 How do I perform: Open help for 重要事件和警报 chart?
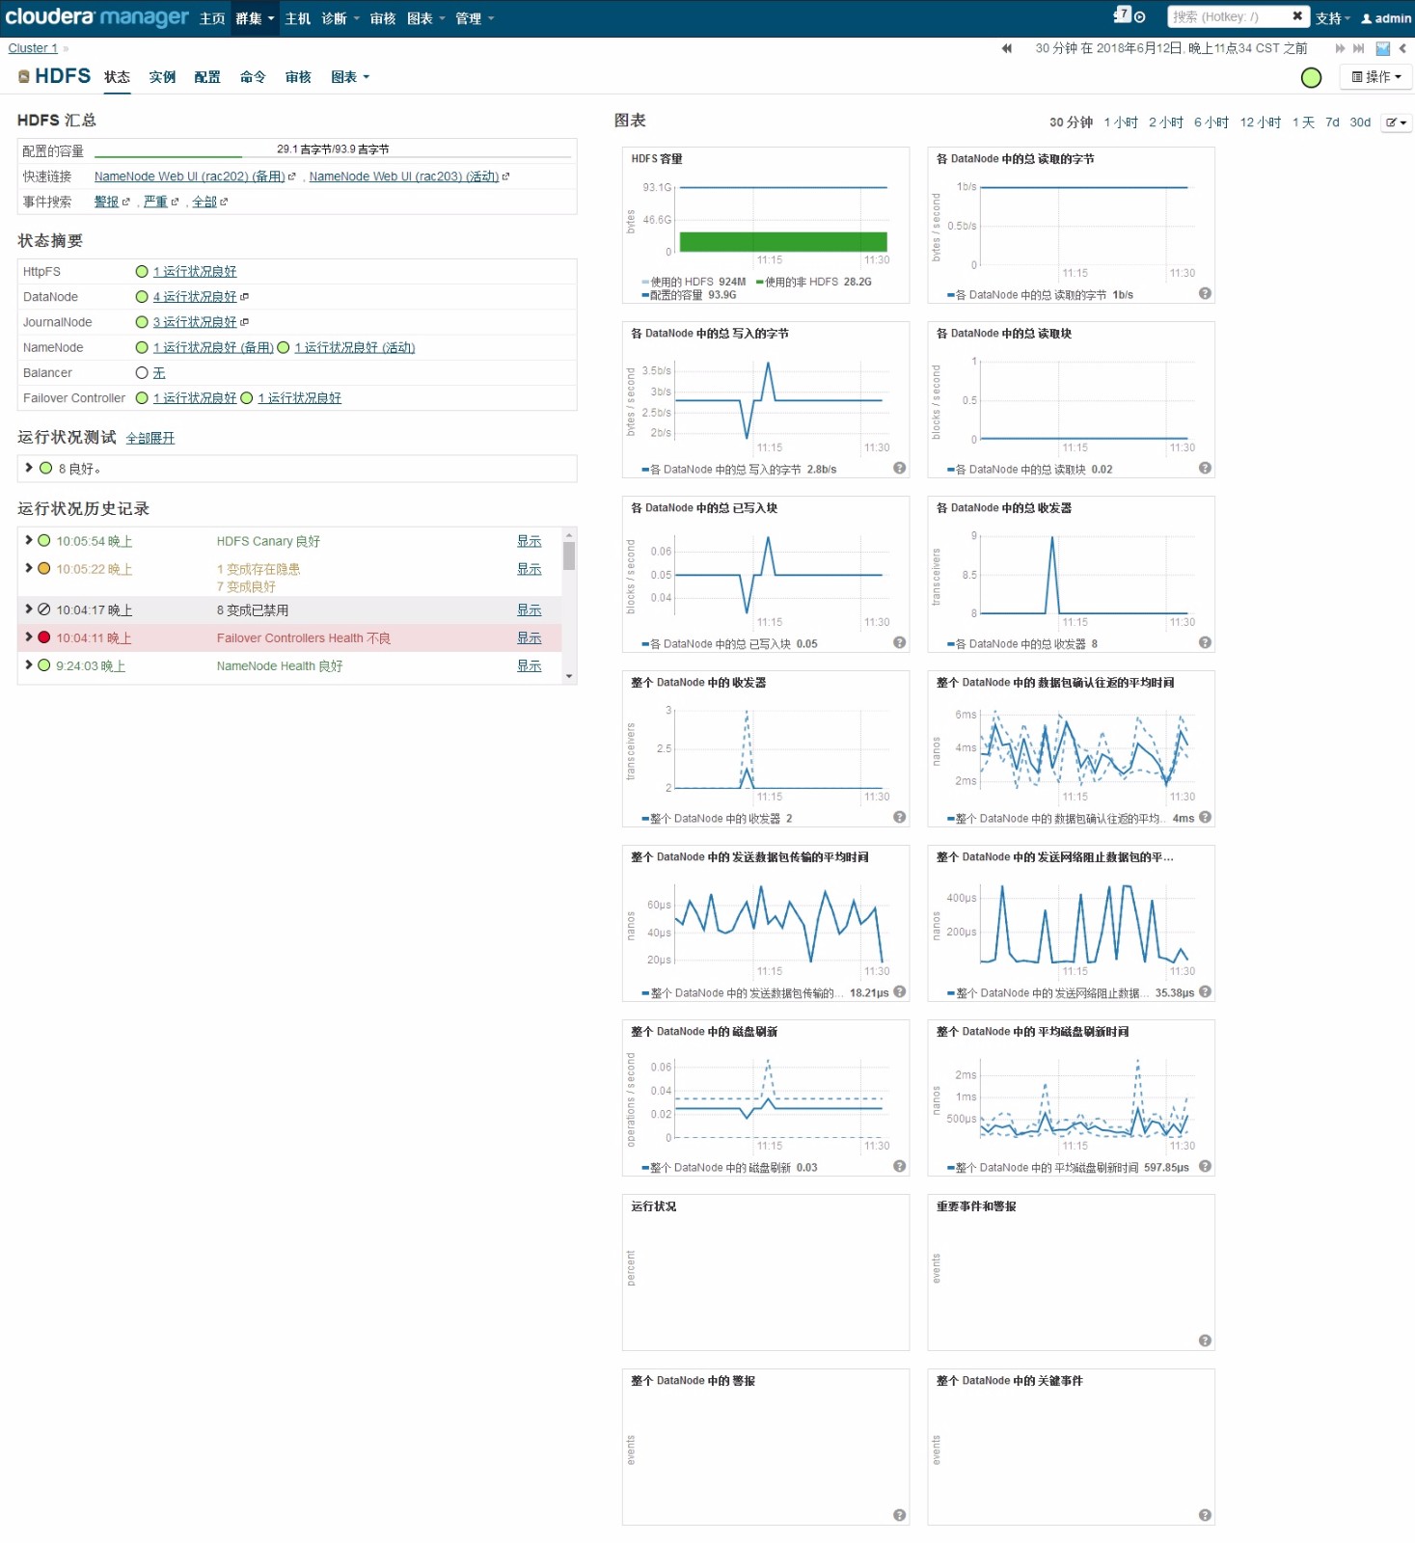[x=1205, y=1340]
